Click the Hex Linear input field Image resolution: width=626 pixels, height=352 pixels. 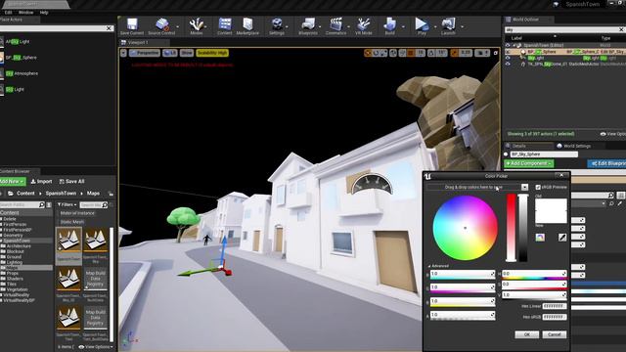pyautogui.click(x=555, y=306)
